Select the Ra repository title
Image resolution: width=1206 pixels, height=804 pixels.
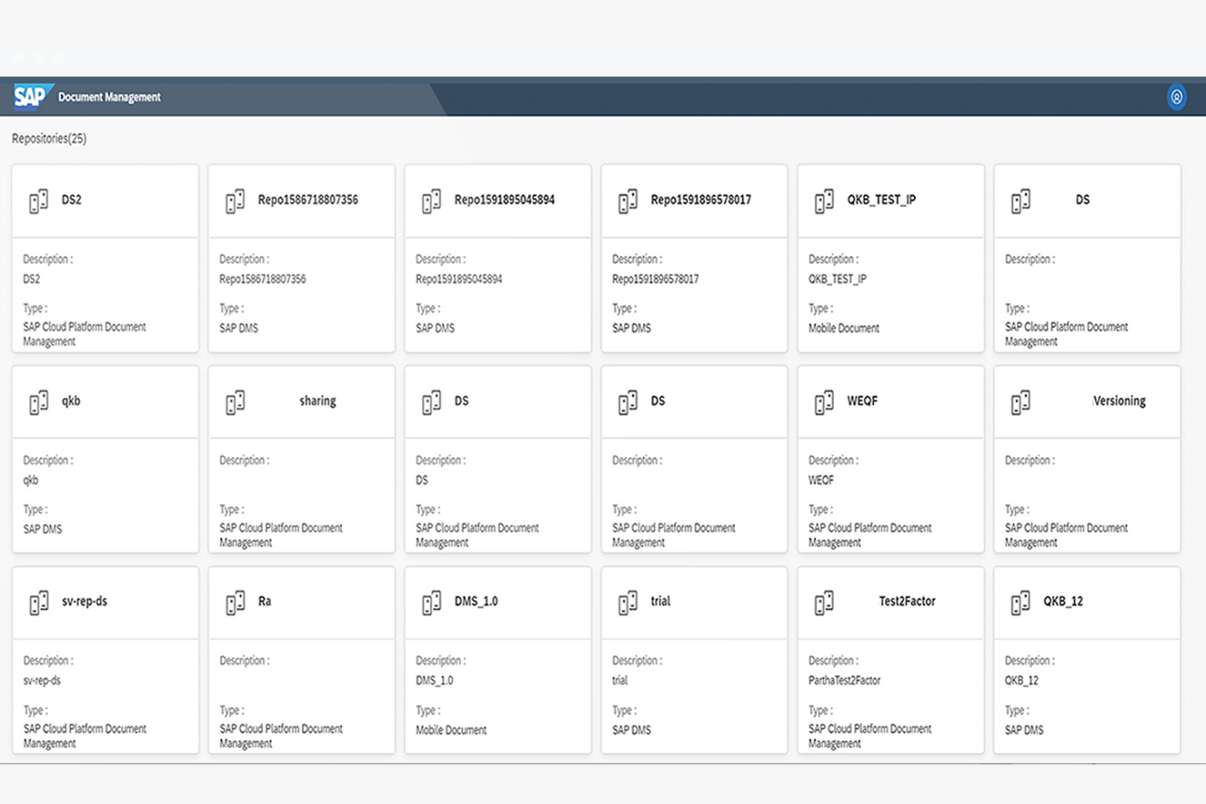point(265,601)
